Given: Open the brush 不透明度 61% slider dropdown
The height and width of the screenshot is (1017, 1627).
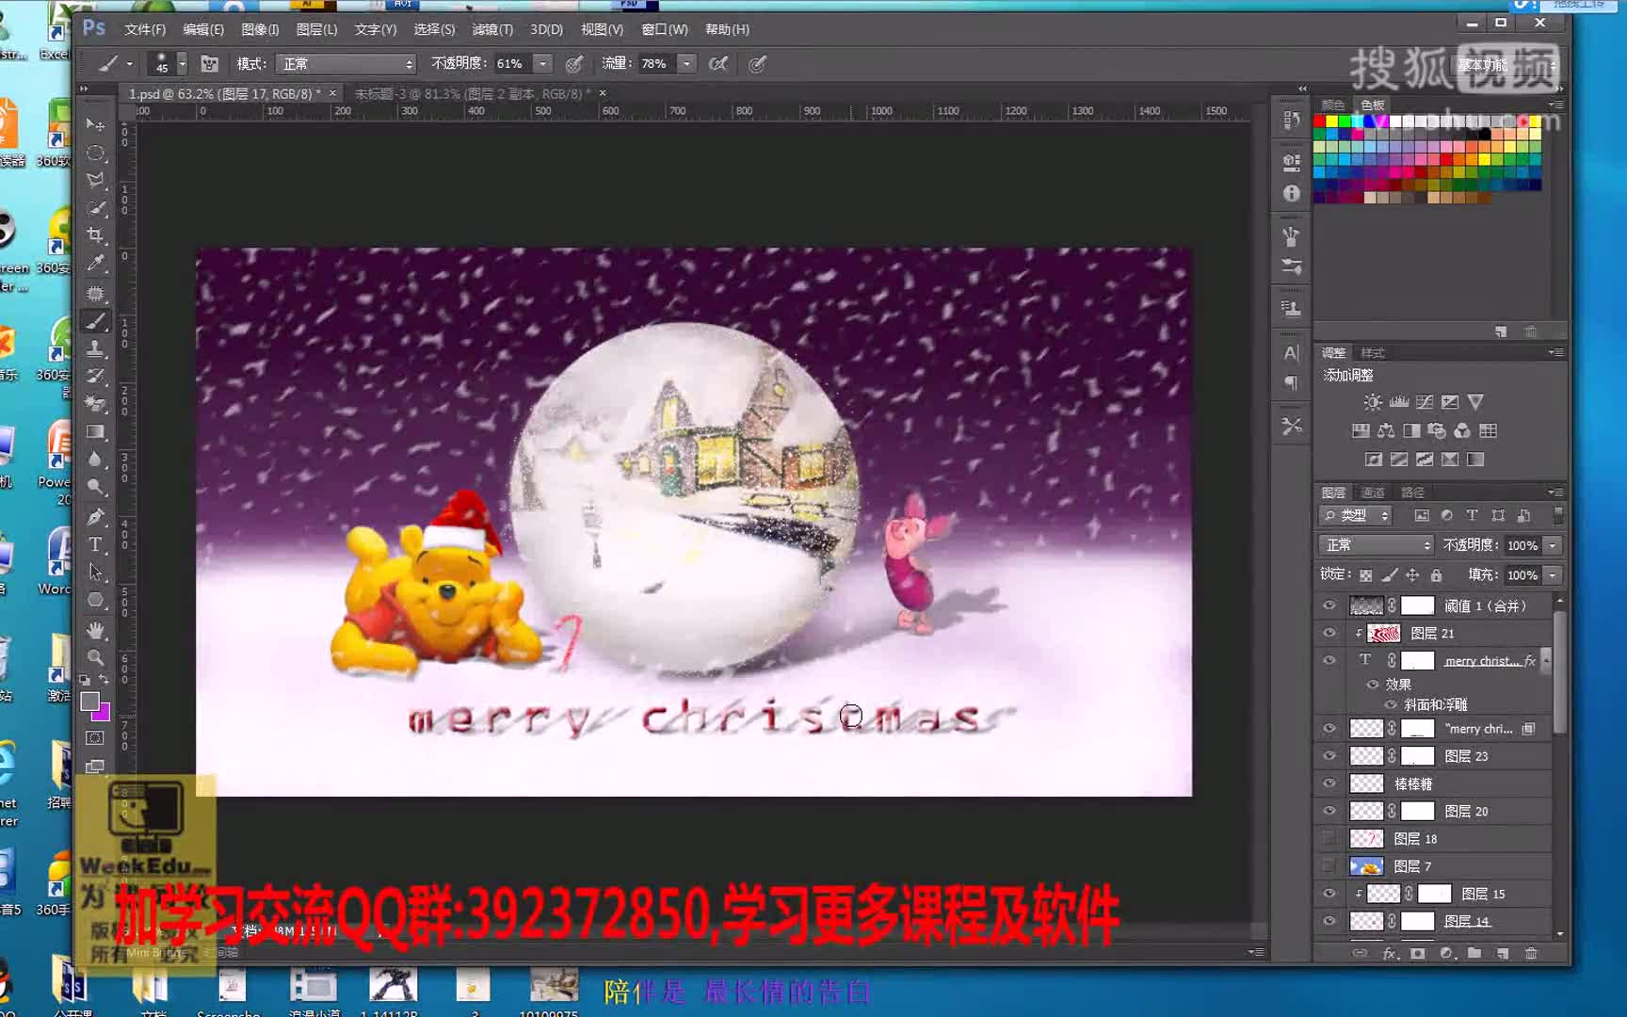Looking at the screenshot, I should tap(543, 64).
